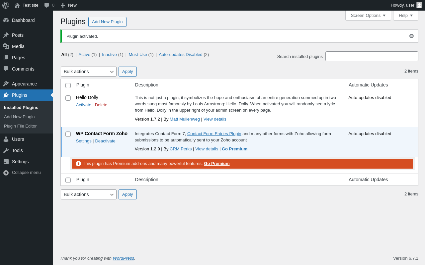Click the Settings sliders icon
The width and height of the screenshot is (425, 265).
(x=6, y=162)
